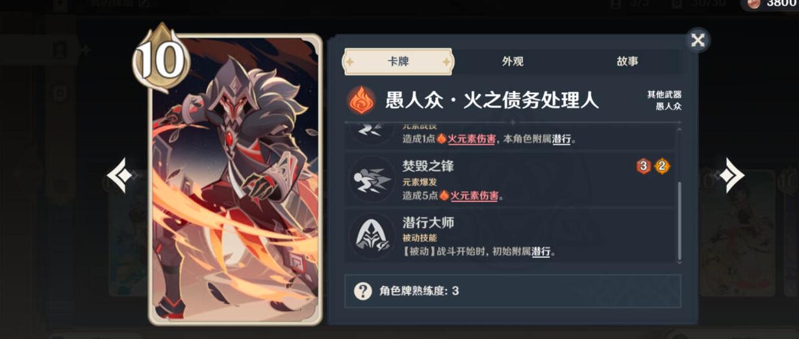Open the 潜行 keyword link in passive skill
The image size is (799, 339).
(x=541, y=251)
